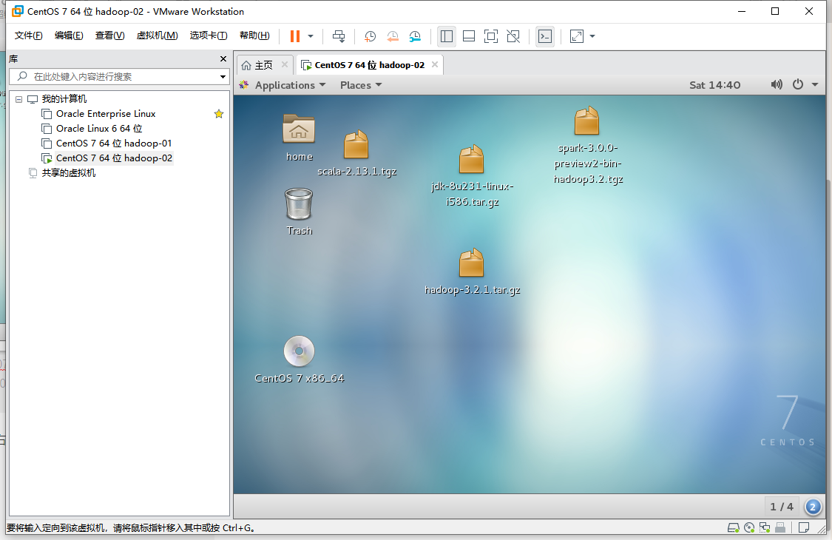This screenshot has height=540, width=832.
Task: Open the GNOME system menu arrow
Action: pos(814,84)
